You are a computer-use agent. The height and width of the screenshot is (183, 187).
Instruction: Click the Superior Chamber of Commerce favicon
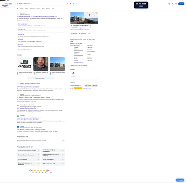(x=18, y=105)
